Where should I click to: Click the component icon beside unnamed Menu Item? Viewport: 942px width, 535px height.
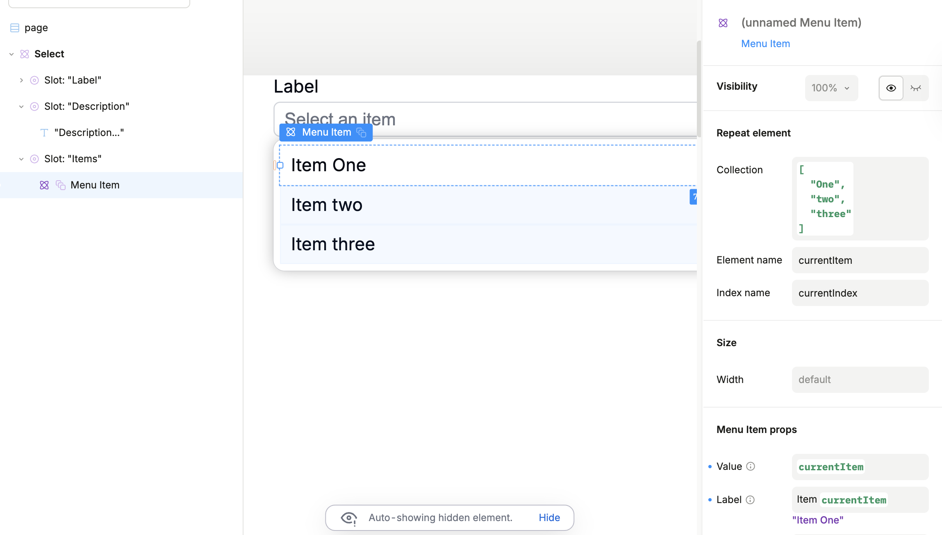click(x=723, y=23)
